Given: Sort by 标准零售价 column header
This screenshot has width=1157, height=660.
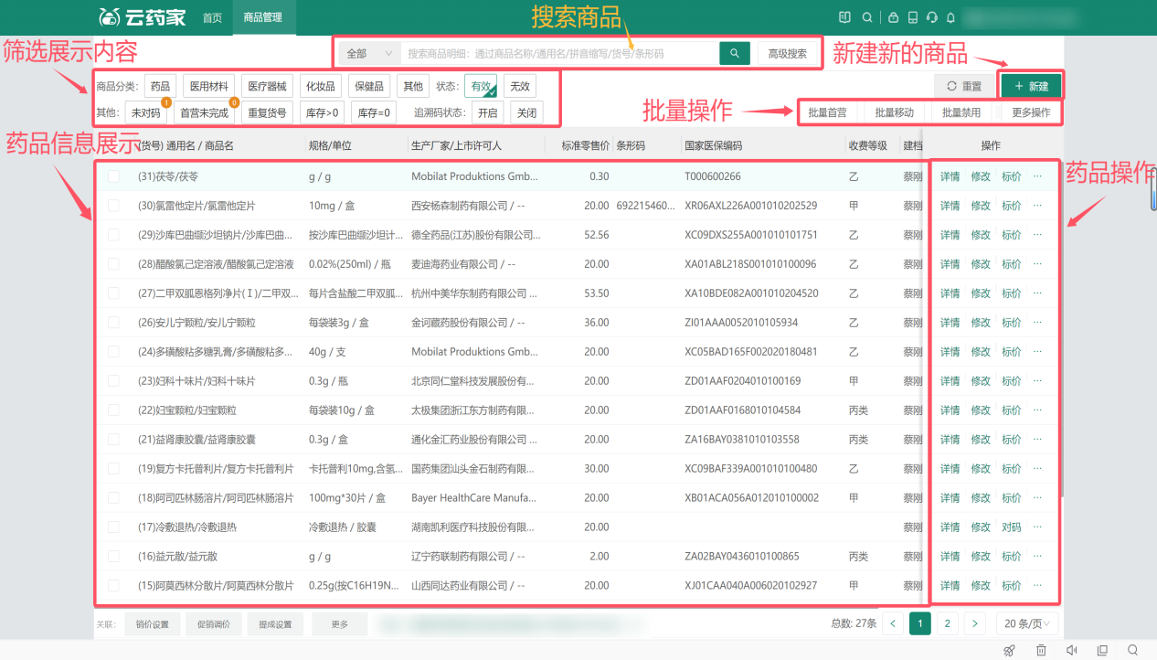Looking at the screenshot, I should point(585,145).
